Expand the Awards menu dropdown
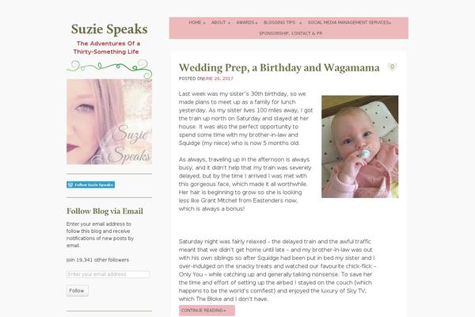This screenshot has height=317, width=475. click(246, 23)
